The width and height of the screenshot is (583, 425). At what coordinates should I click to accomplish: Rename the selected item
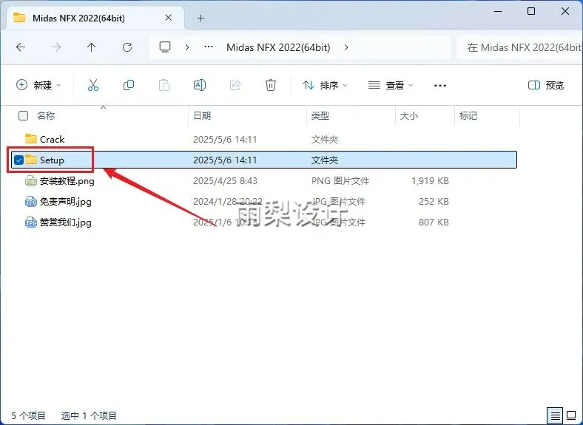tap(200, 85)
